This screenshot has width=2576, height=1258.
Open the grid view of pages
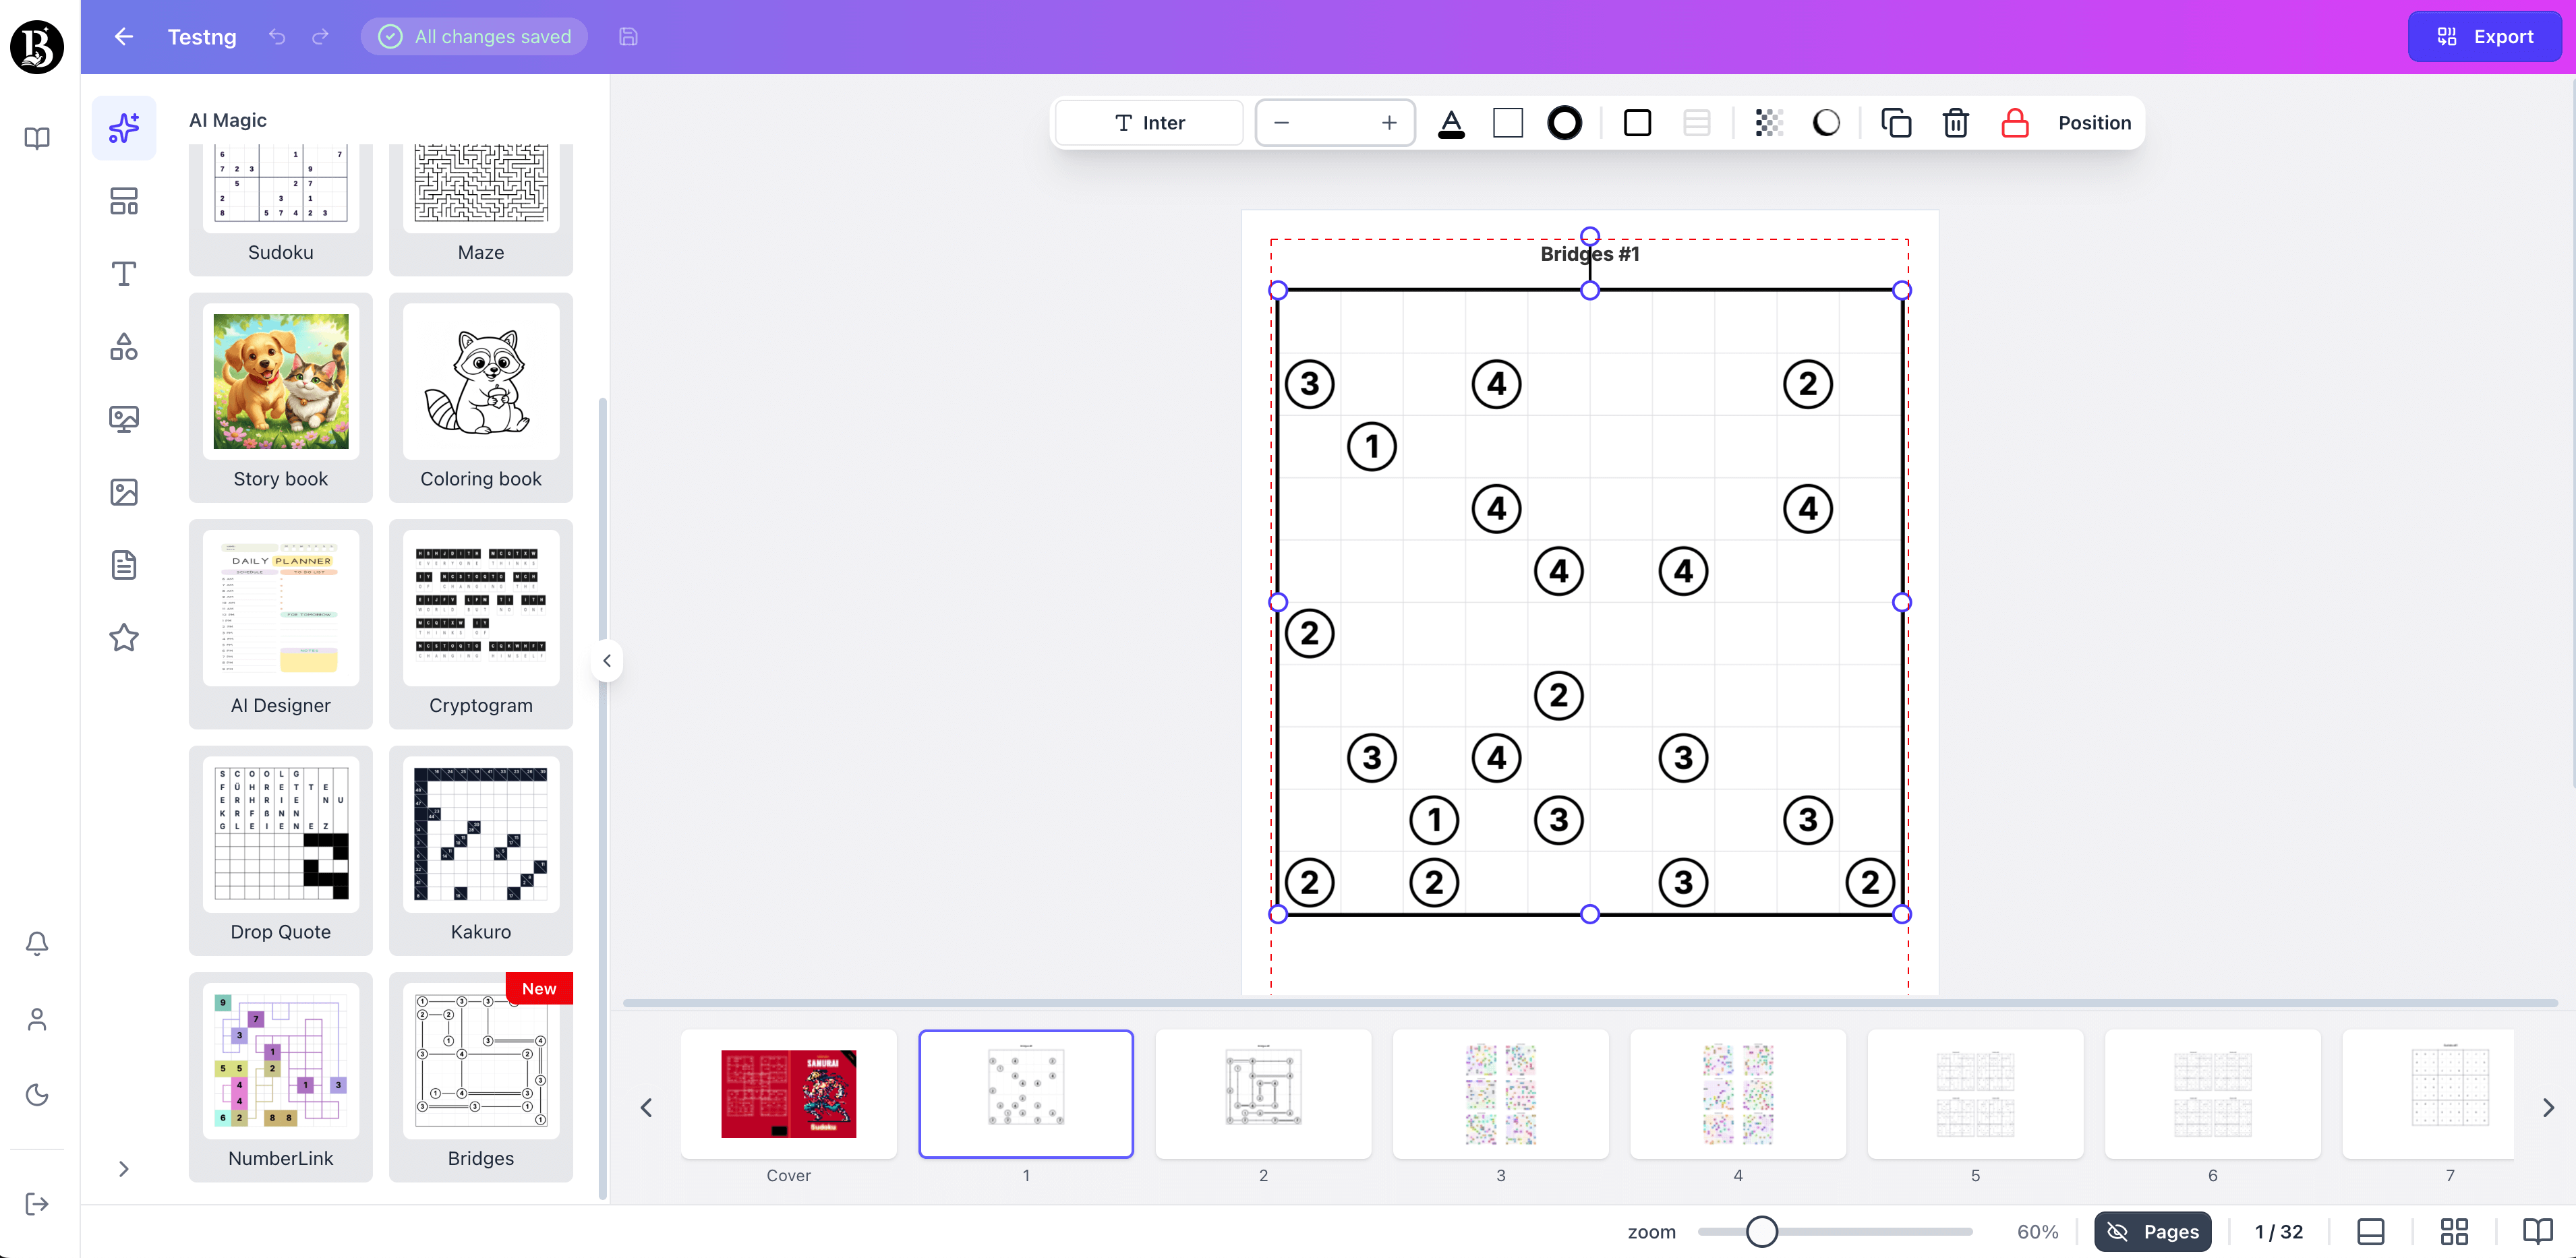(2454, 1231)
